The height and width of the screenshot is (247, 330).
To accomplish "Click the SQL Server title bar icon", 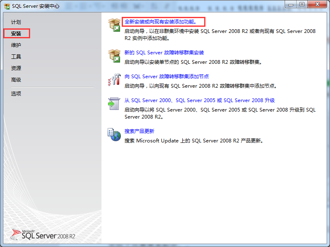I will pyautogui.click(x=7, y=6).
